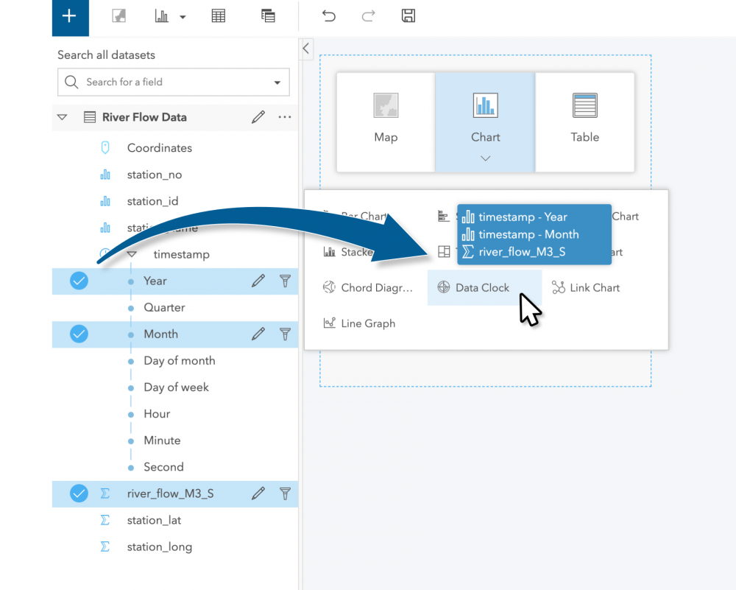Select the Second subfield
This screenshot has height=590, width=736.
pyautogui.click(x=163, y=467)
